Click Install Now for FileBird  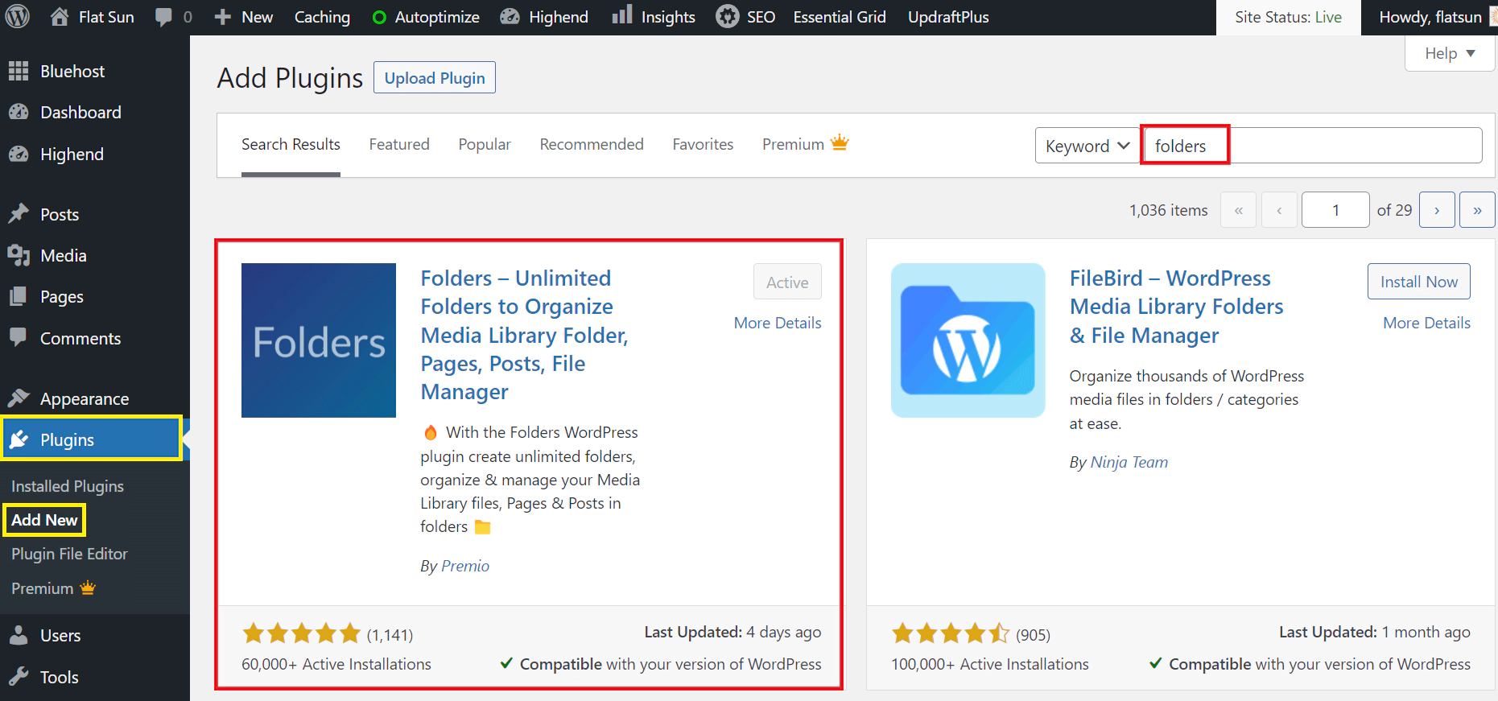point(1419,282)
